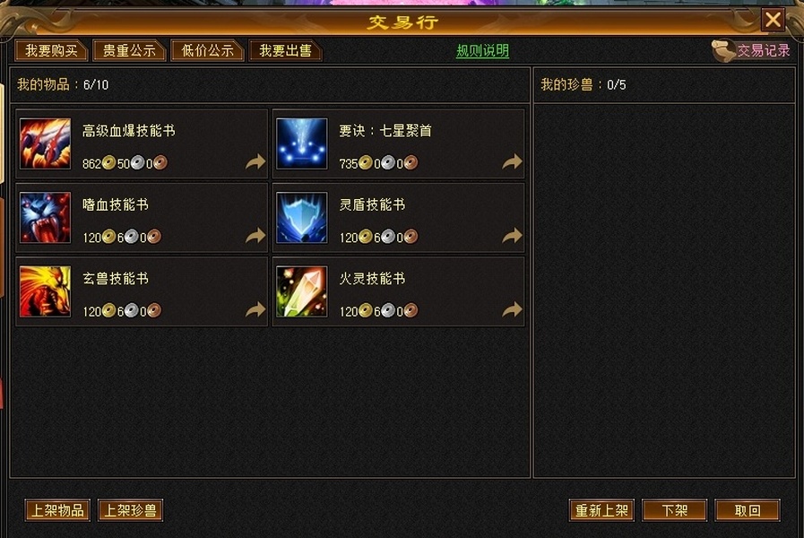Open the 贵重公示 tab

point(129,50)
